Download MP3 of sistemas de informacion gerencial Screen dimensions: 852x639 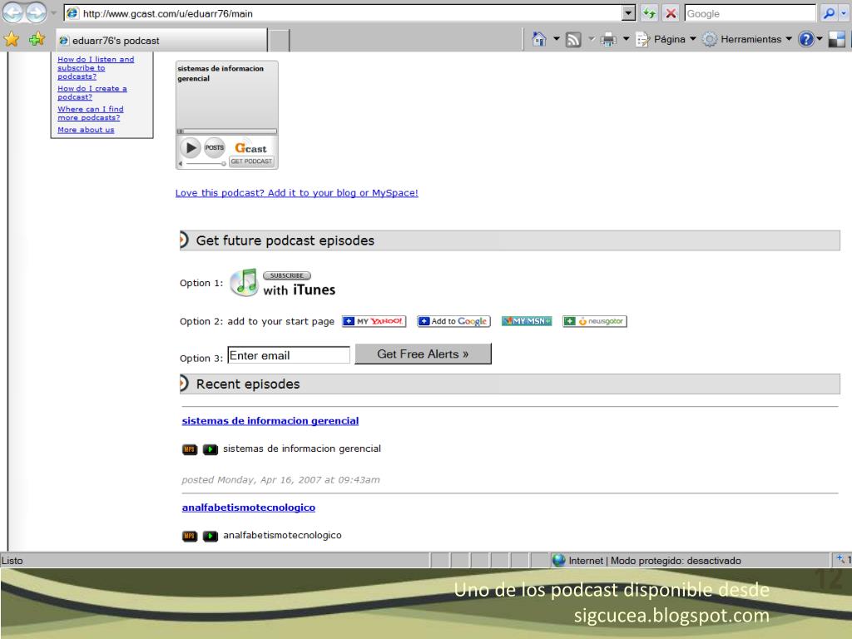[189, 449]
